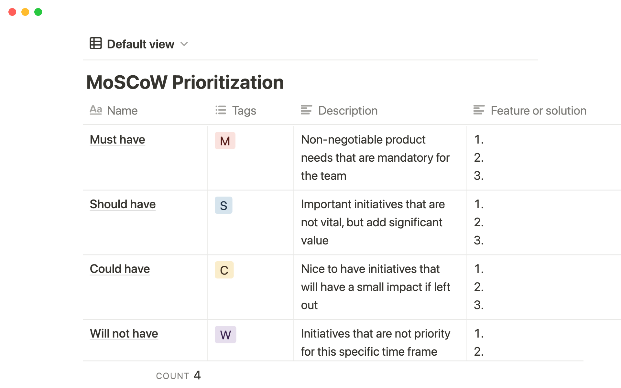Click the COUNT 4 summary
Image resolution: width=621 pixels, height=388 pixels.
[178, 375]
